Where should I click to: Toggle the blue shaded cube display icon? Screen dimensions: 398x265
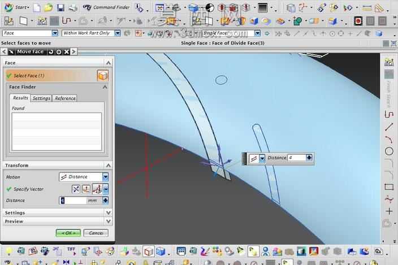[x=161, y=251]
